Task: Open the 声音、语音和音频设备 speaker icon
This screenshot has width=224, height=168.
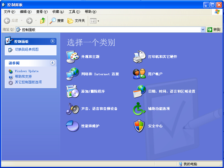Action: pos(73,109)
